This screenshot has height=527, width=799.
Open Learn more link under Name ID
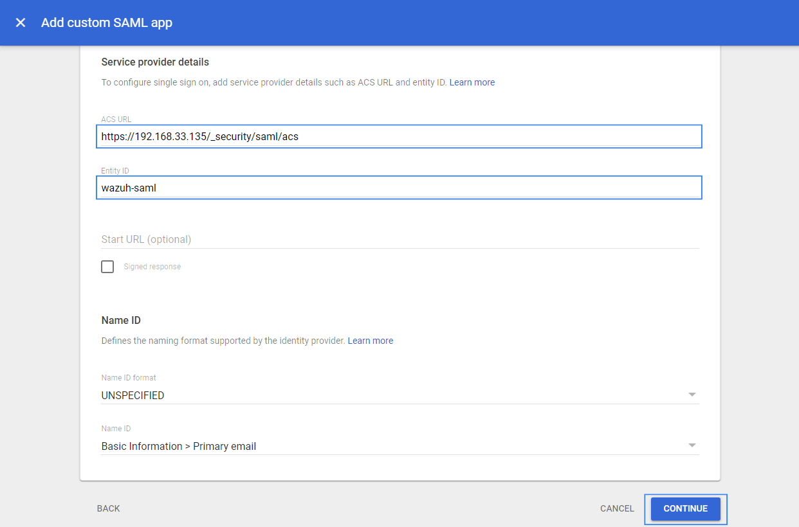pyautogui.click(x=371, y=341)
